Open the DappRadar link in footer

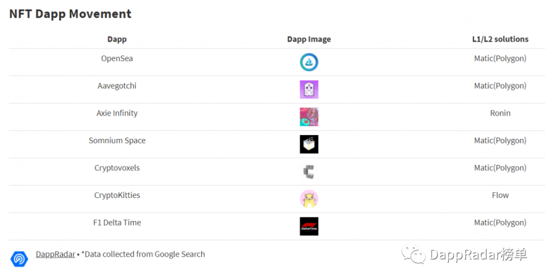[x=55, y=254]
